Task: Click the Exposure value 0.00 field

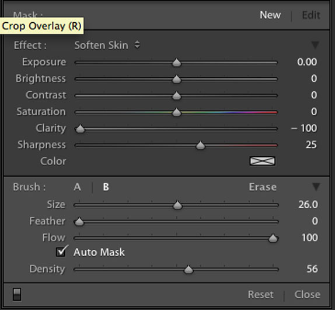Action: 307,62
